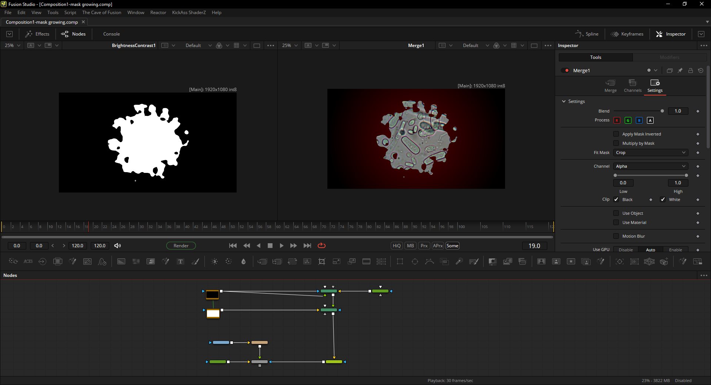Viewport: 711px width, 385px height.
Task: Open the Tools menu
Action: [x=53, y=13]
